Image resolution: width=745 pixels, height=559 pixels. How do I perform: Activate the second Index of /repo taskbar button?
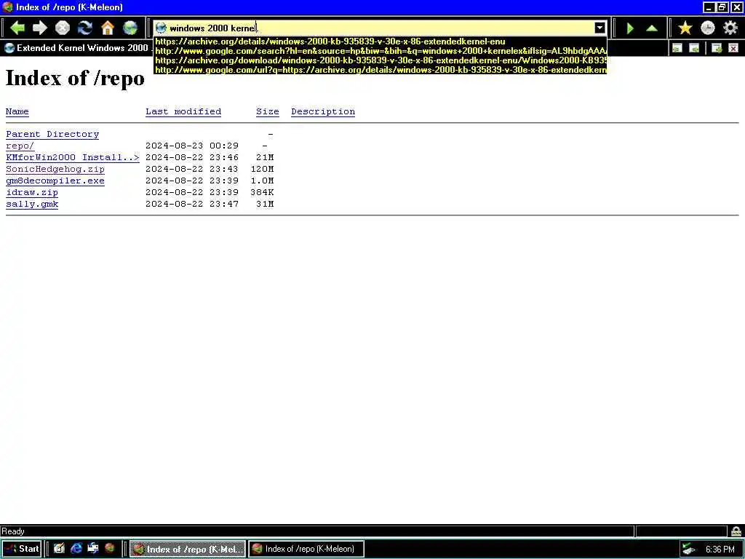click(x=306, y=549)
